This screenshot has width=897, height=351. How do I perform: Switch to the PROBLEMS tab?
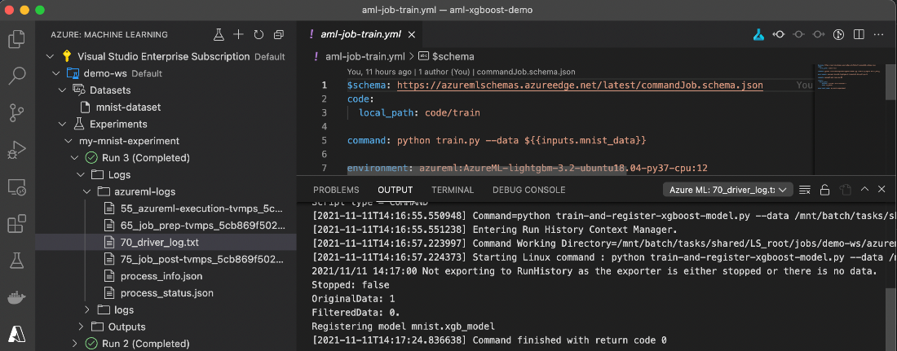click(x=336, y=190)
